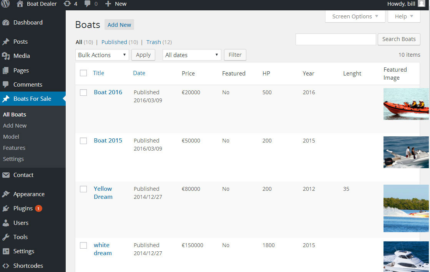Click the + New shortcut in the toolbar
Viewport: 430px width, 272px height.
(x=115, y=4)
